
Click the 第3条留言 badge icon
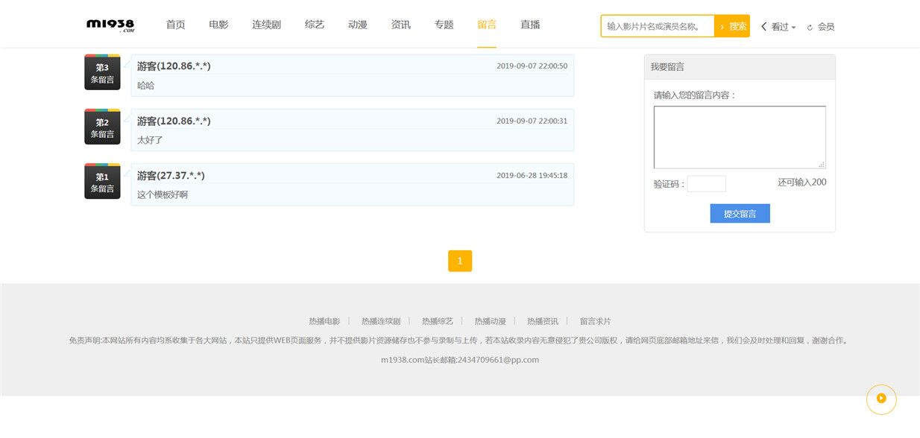click(x=102, y=72)
